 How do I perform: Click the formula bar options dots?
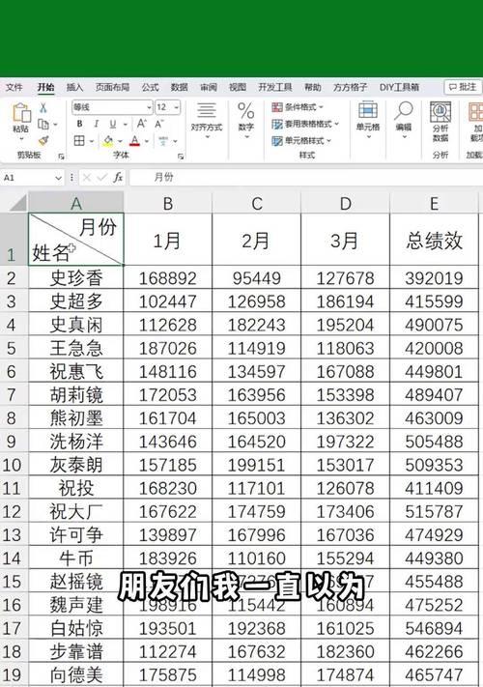click(x=71, y=178)
